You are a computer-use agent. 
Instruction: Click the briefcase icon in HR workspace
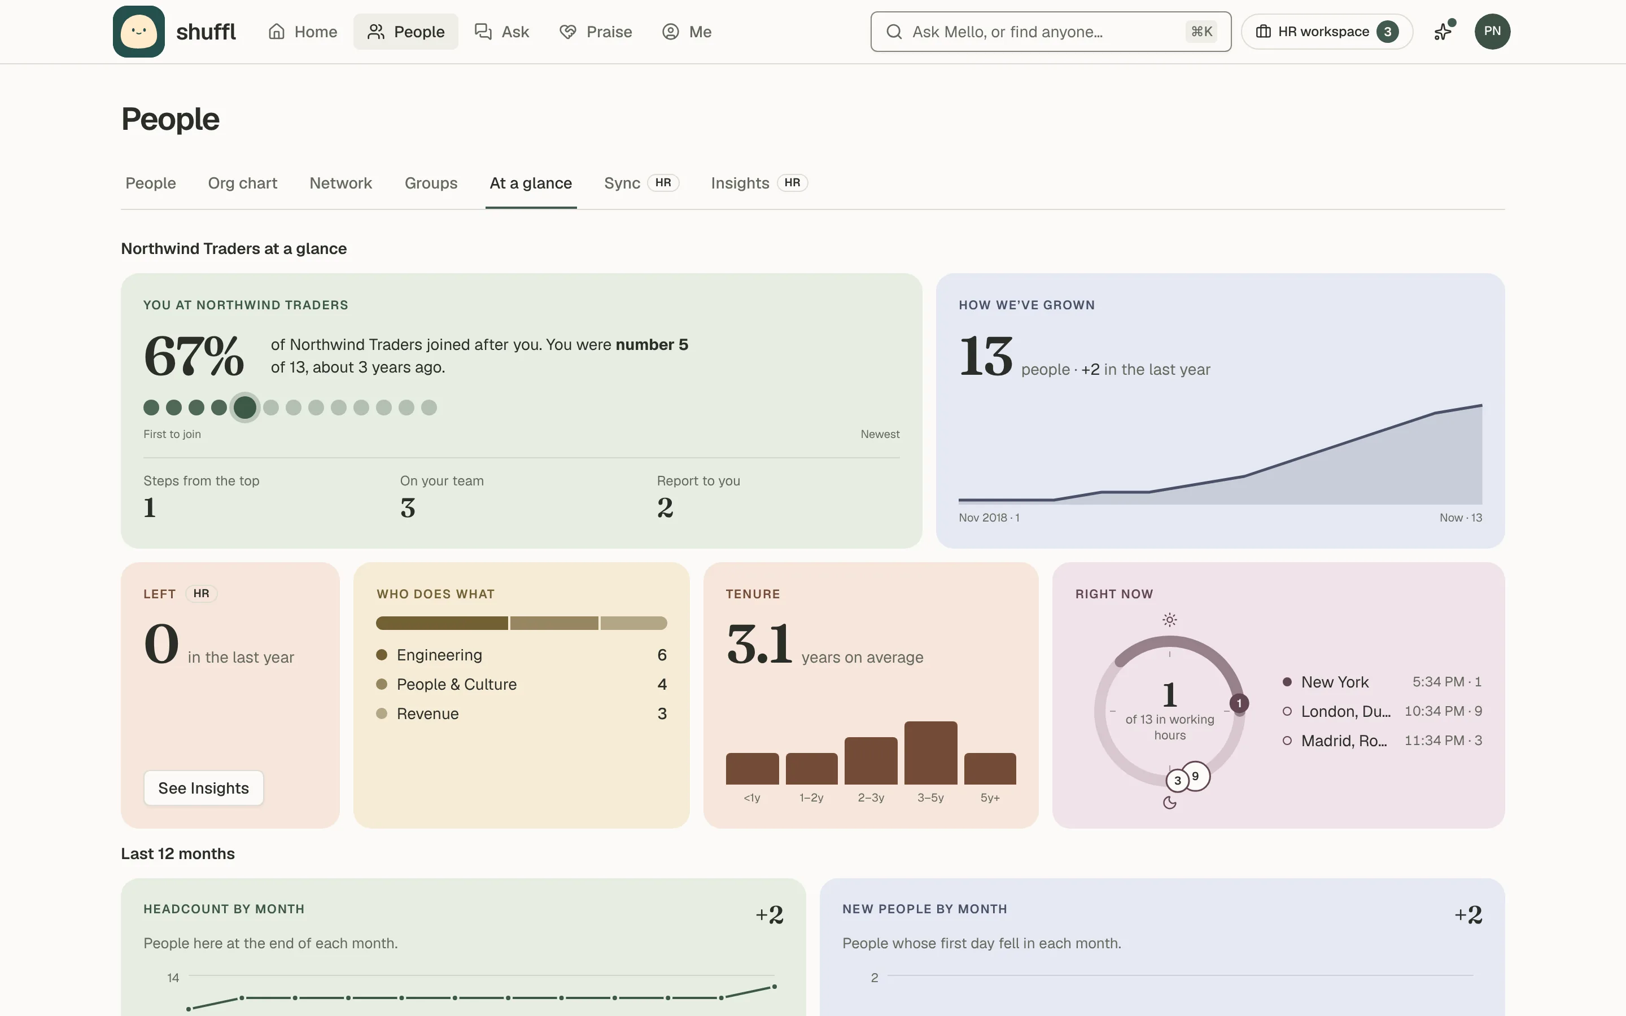click(x=1263, y=32)
